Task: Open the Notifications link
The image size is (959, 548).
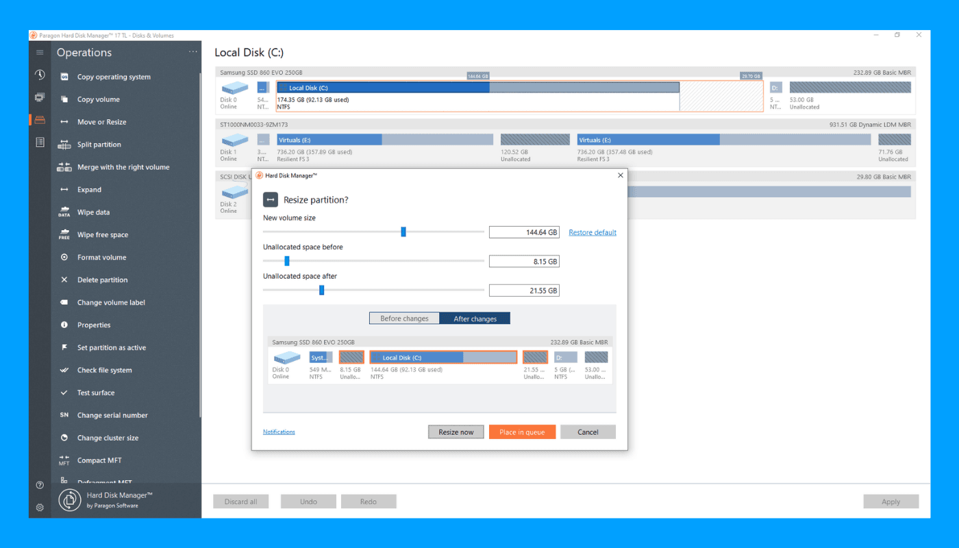Action: 279,432
